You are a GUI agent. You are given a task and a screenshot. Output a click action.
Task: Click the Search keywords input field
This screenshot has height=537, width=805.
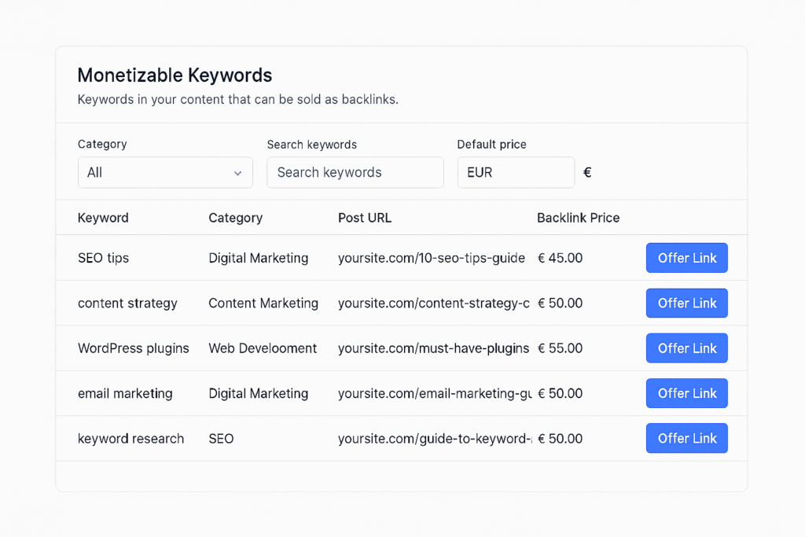click(x=355, y=172)
